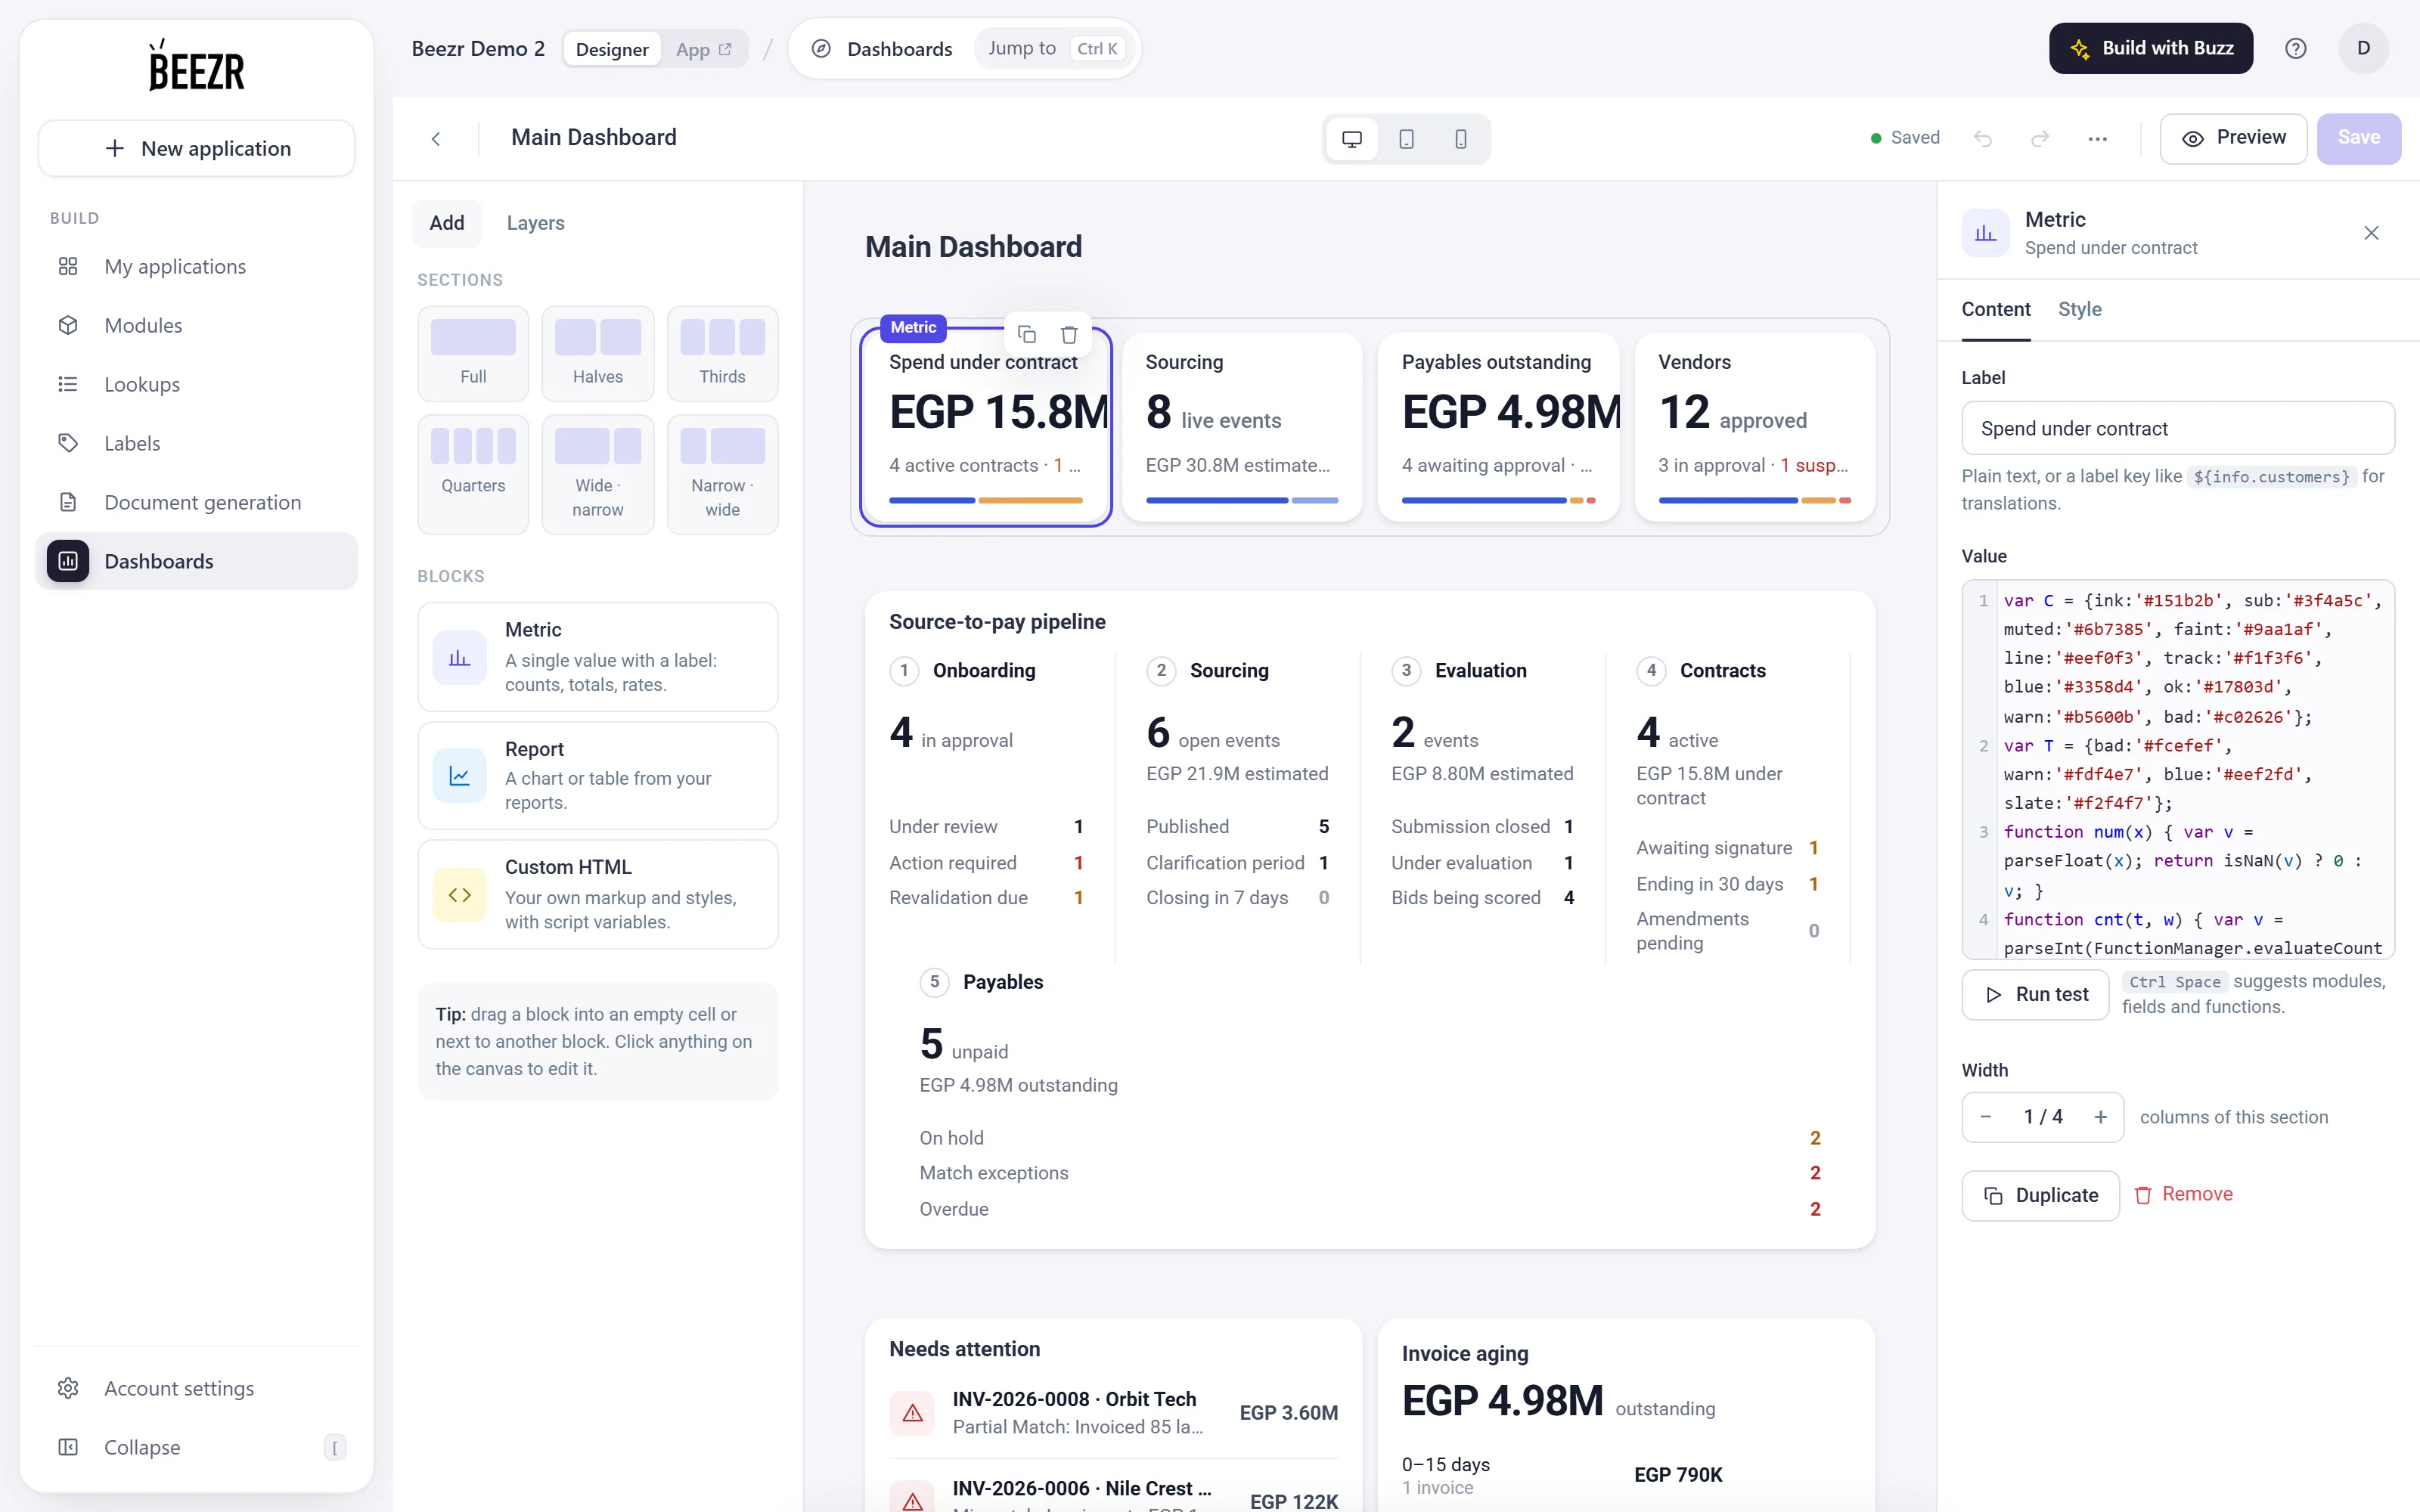Open the Add tab
Image resolution: width=2420 pixels, height=1512 pixels.
click(x=446, y=223)
